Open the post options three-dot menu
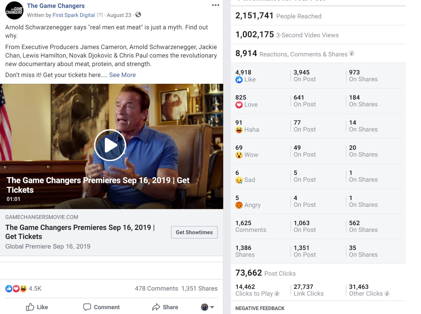The height and width of the screenshot is (314, 421). (x=216, y=5)
